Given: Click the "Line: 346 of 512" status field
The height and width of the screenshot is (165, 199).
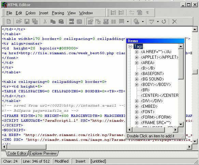Looking at the screenshot, I should point(37,161).
